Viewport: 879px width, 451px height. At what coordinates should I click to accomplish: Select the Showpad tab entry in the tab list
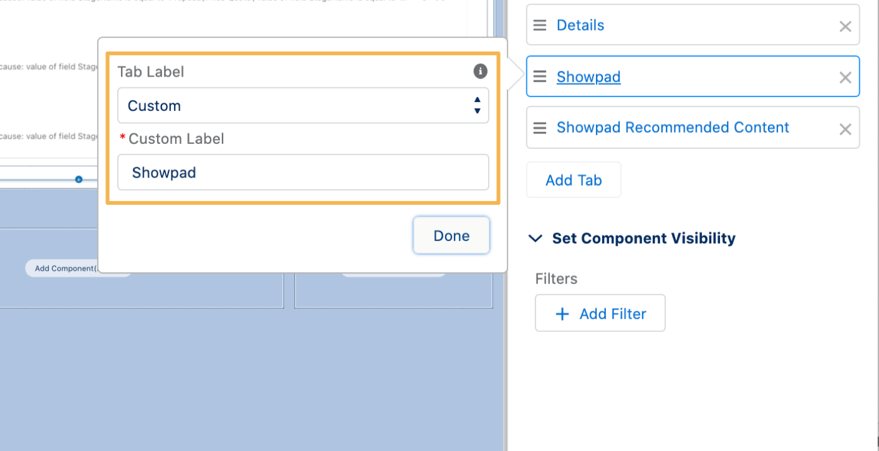coord(588,77)
